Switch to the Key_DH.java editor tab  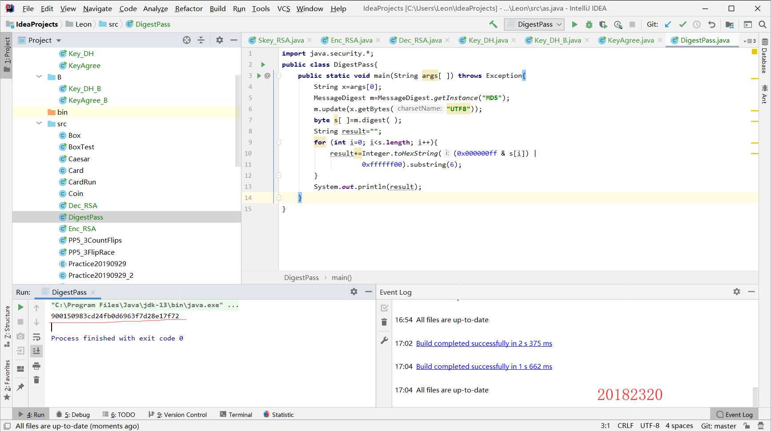click(488, 40)
